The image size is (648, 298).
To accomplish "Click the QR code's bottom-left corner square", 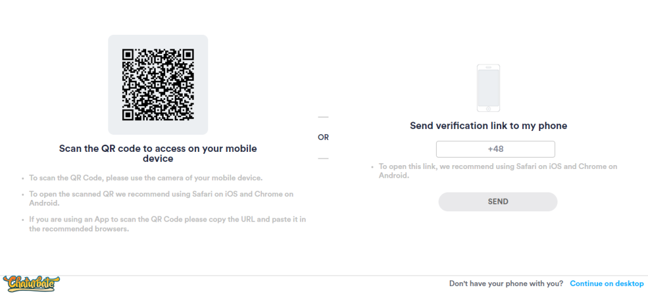I will (x=128, y=114).
